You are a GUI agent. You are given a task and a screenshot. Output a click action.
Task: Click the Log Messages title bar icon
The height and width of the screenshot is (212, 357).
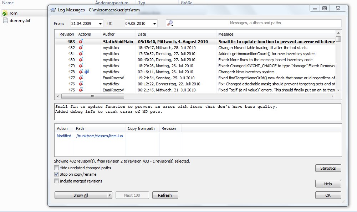tap(53, 10)
